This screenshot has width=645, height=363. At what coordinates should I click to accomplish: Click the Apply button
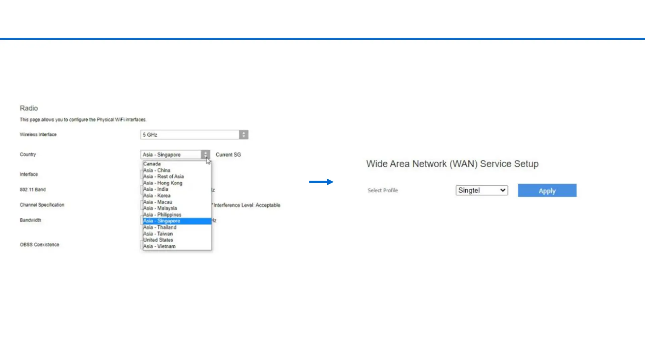click(547, 191)
